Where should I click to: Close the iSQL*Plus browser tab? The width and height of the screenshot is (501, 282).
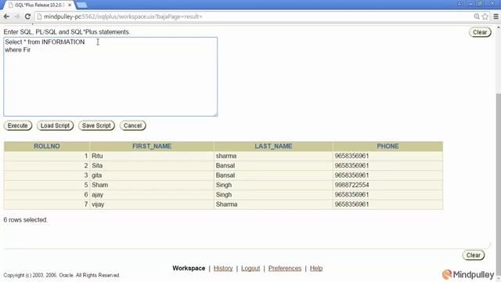coord(70,5)
